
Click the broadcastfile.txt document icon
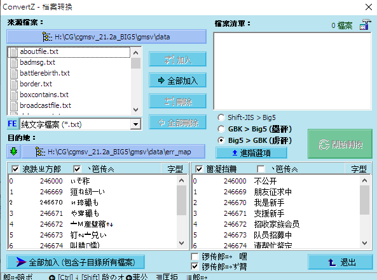[14, 105]
